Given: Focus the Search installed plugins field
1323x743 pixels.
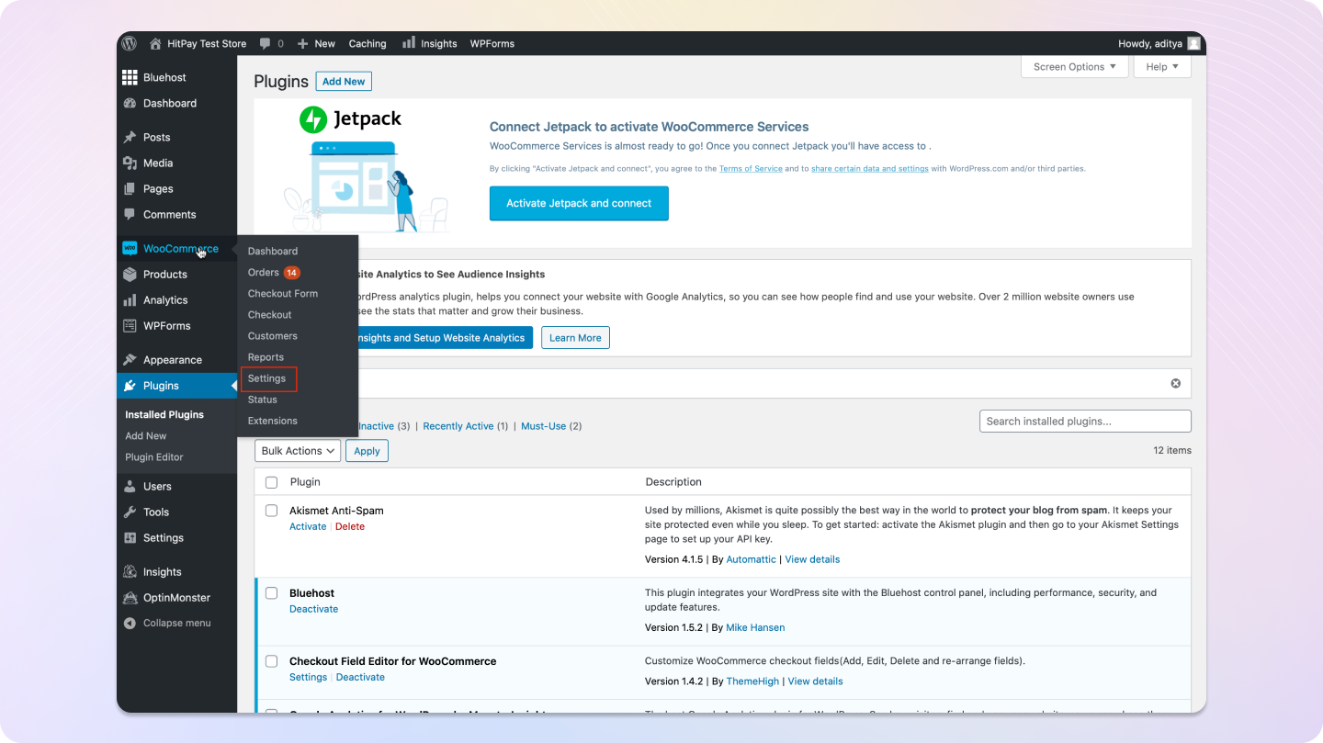Looking at the screenshot, I should coord(1085,421).
